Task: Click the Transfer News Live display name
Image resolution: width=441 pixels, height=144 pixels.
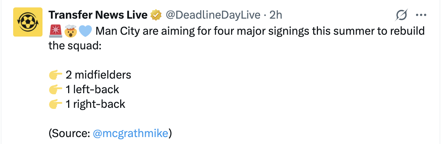Action: pyautogui.click(x=98, y=15)
